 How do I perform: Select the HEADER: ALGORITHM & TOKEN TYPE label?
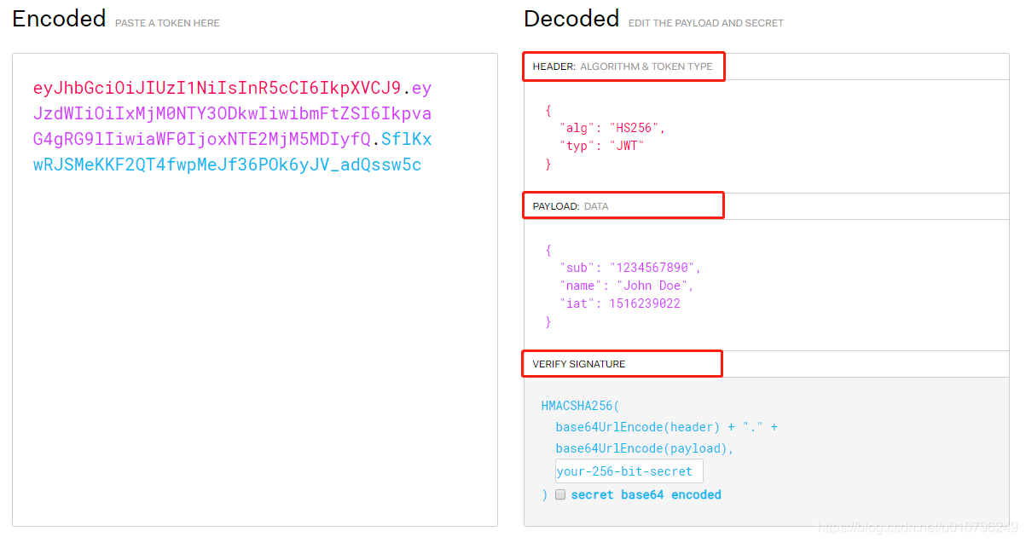pos(623,66)
